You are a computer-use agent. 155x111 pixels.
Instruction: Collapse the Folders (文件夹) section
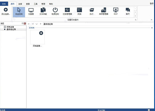(152, 28)
